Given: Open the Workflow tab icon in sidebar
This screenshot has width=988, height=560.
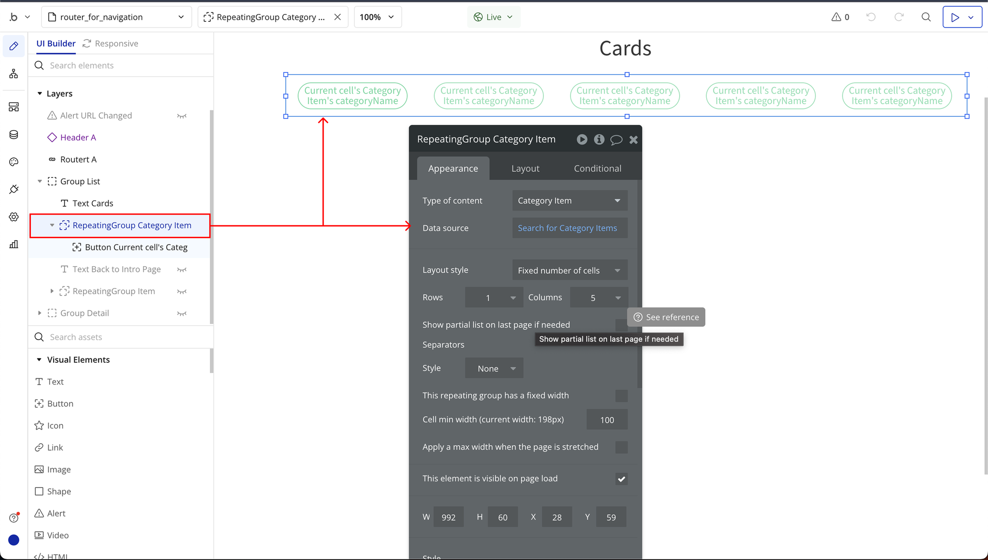Looking at the screenshot, I should 14,74.
